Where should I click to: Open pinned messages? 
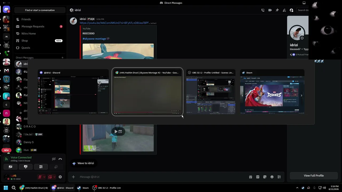[x=277, y=10]
